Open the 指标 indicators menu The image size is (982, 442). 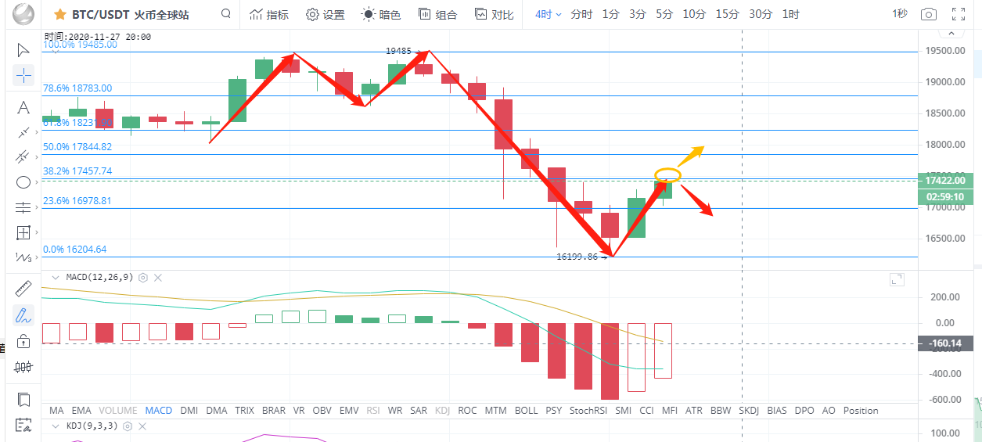pos(268,14)
